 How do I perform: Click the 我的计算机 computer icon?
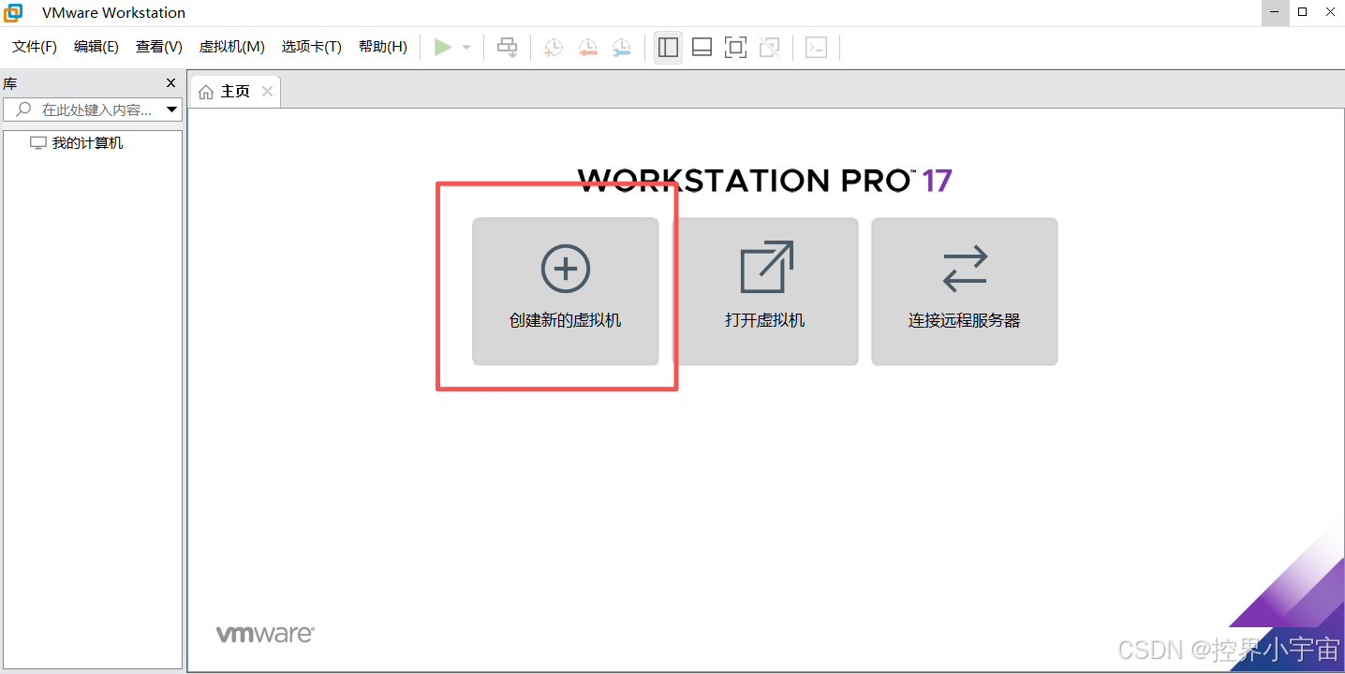click(x=38, y=142)
